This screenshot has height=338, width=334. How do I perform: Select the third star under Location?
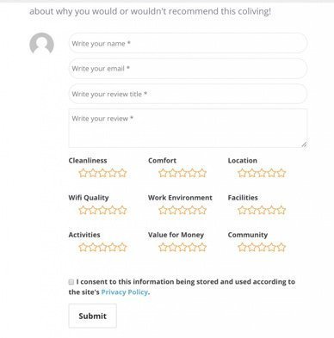tap(262, 173)
